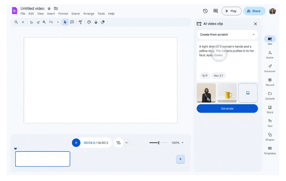
Task: Open the Arrange menu
Action: pyautogui.click(x=88, y=14)
